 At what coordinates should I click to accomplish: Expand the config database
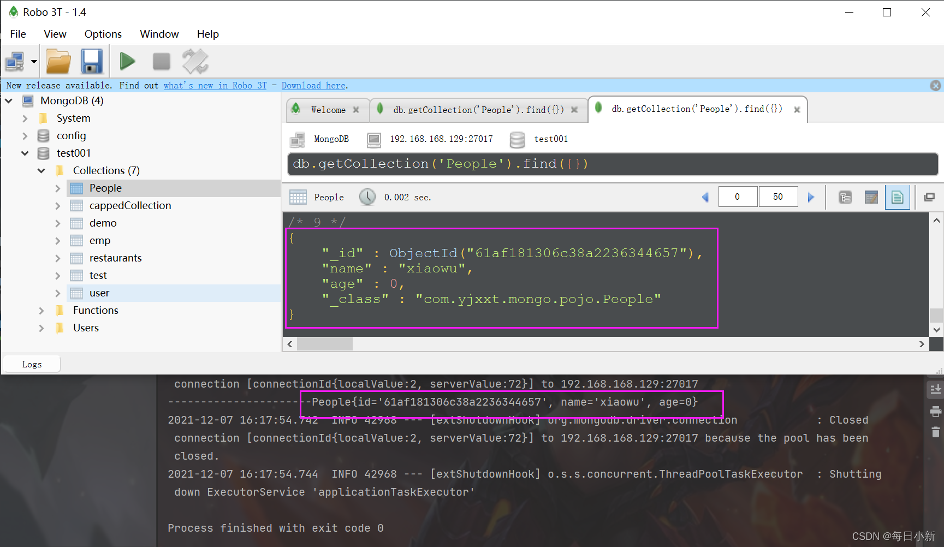coord(25,136)
